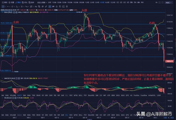Expand the line tool options arrow
The image size is (176, 120).
click(x=10, y=7)
